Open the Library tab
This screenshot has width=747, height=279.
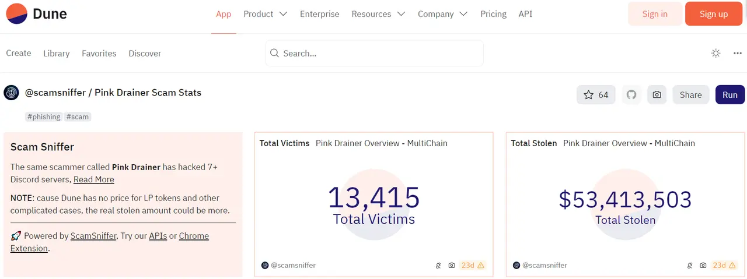57,53
